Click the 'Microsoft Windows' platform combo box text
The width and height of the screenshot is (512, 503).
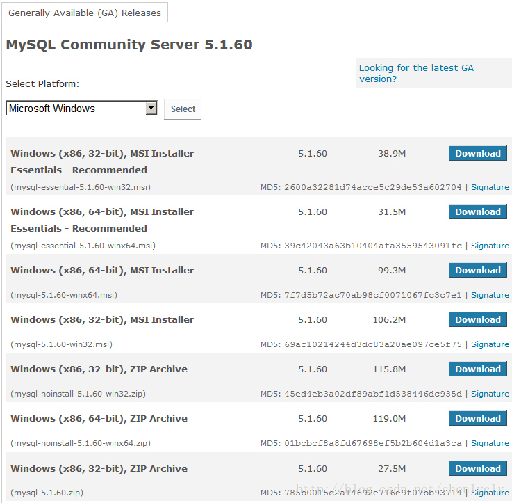click(x=52, y=109)
